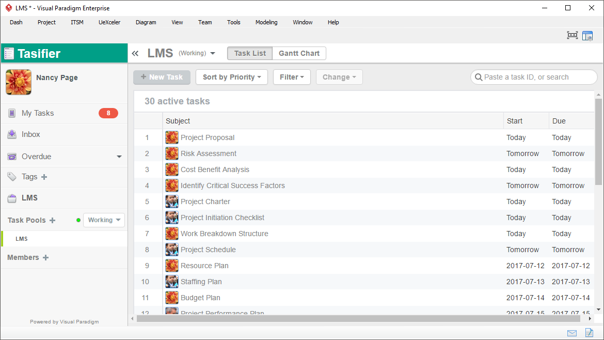Click the fit-to-window toolbar icon

click(x=573, y=36)
